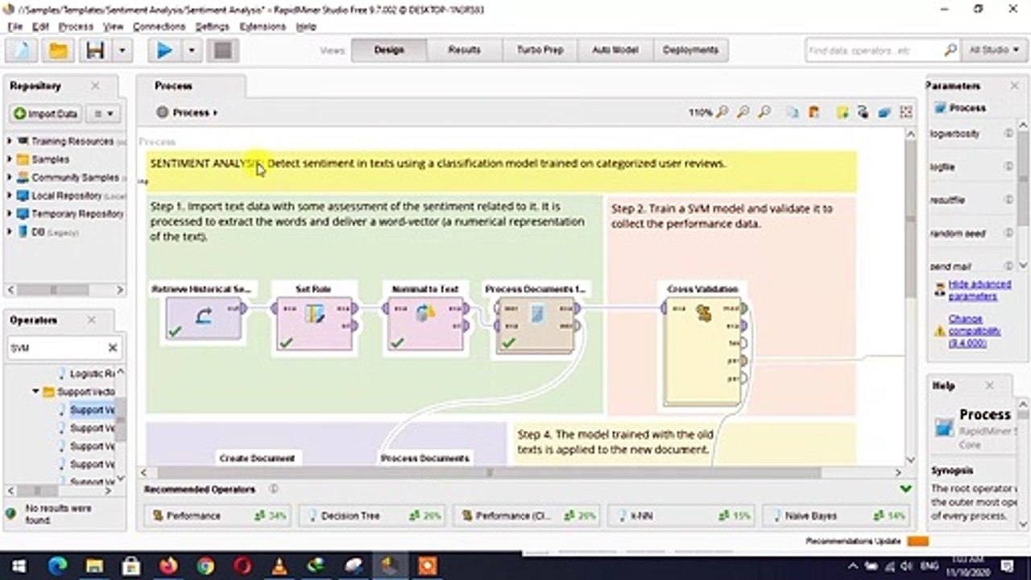Switch to the Turbo Prep view
This screenshot has height=580, width=1031.
(540, 50)
